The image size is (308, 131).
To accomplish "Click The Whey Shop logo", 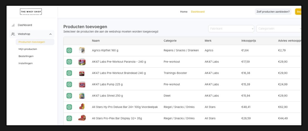I will click(31, 12).
